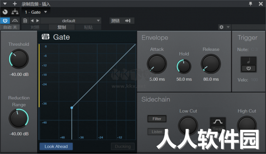Click the round compare icon beside the routing icon
This screenshot has height=154, width=266.
pyautogui.click(x=5, y=12)
